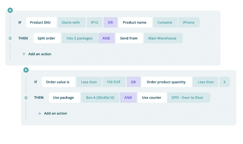Click the plus icon in the second rule
Viewport: 243px width, 144px height.
click(40, 114)
